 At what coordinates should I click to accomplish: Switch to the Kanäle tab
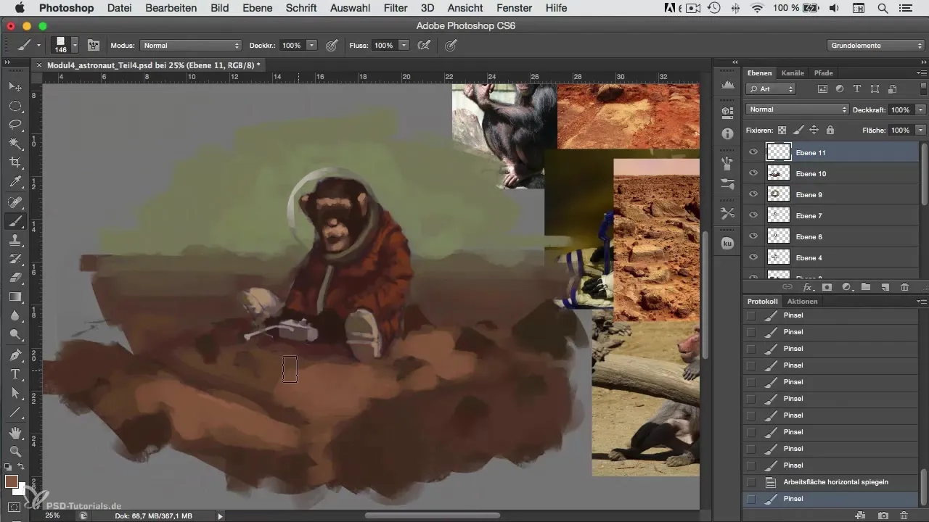[x=793, y=72]
